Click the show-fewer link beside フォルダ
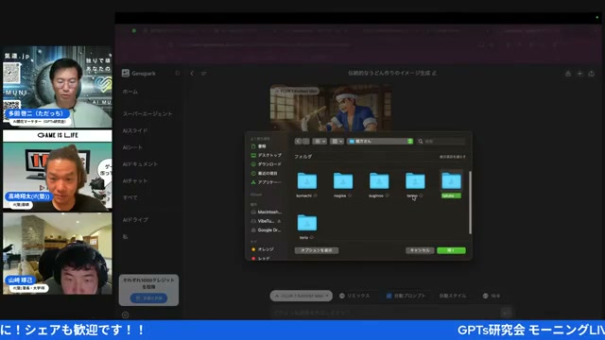This screenshot has width=605, height=340. coord(453,157)
